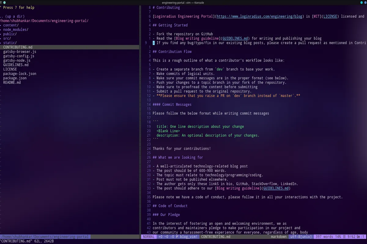Open README.md from the file tree
This screenshot has width=367, height=244.
pyautogui.click(x=12, y=82)
